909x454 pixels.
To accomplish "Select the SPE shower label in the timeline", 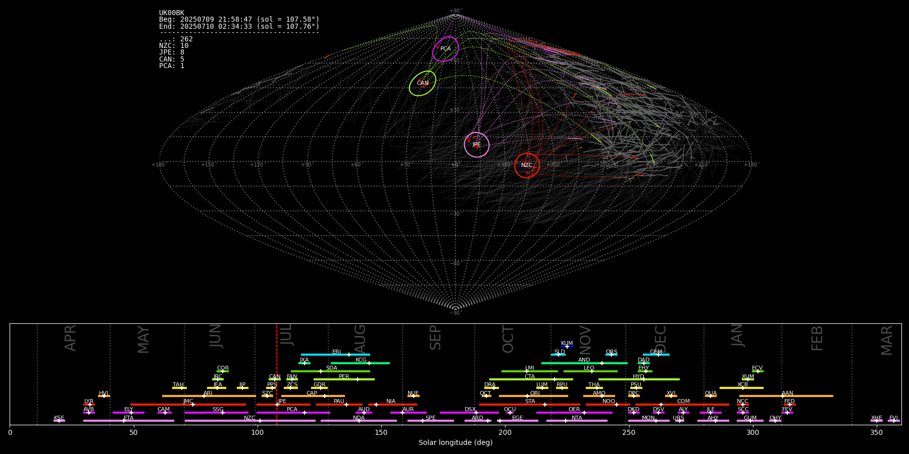I will click(431, 418).
